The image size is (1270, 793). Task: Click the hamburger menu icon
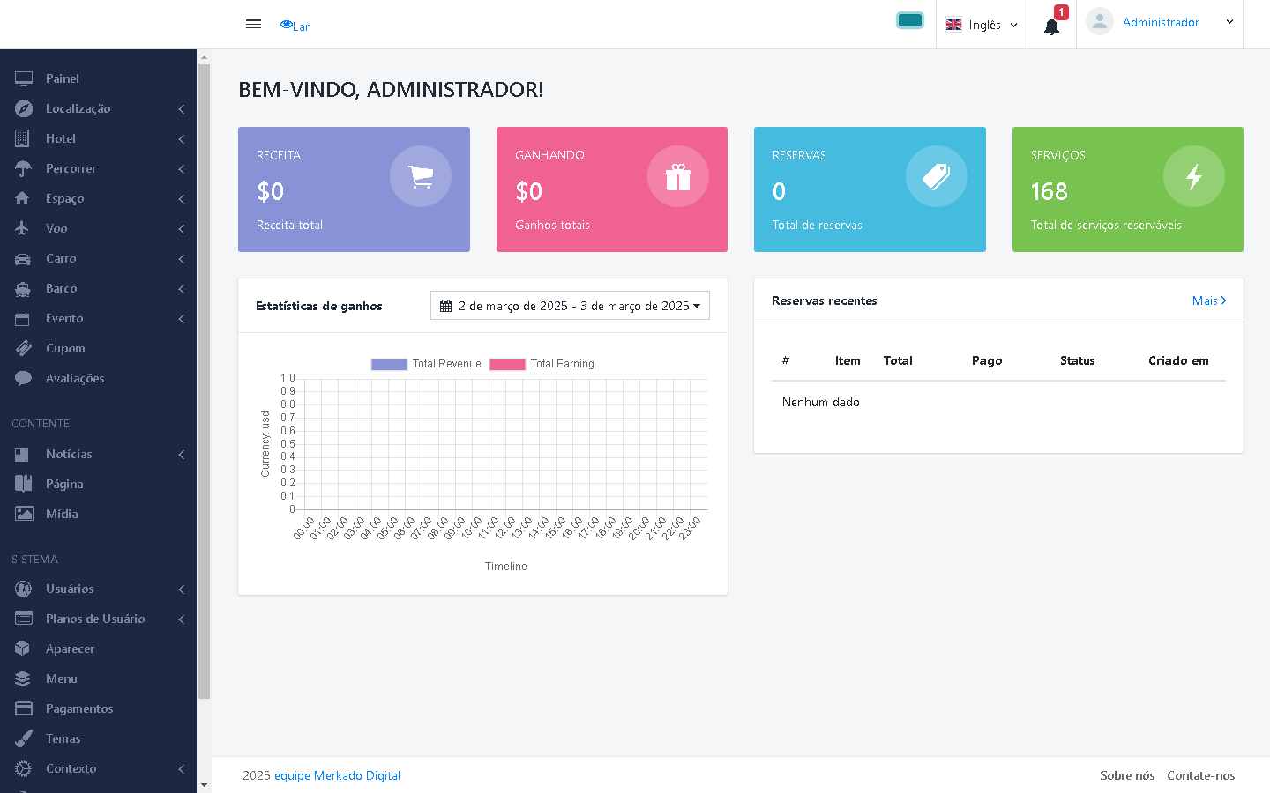click(x=253, y=24)
